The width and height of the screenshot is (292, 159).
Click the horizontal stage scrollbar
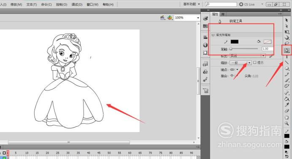click(x=69, y=142)
